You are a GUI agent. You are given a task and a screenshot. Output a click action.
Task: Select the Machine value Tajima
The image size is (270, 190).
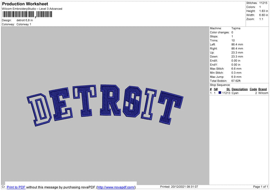tap(236, 28)
